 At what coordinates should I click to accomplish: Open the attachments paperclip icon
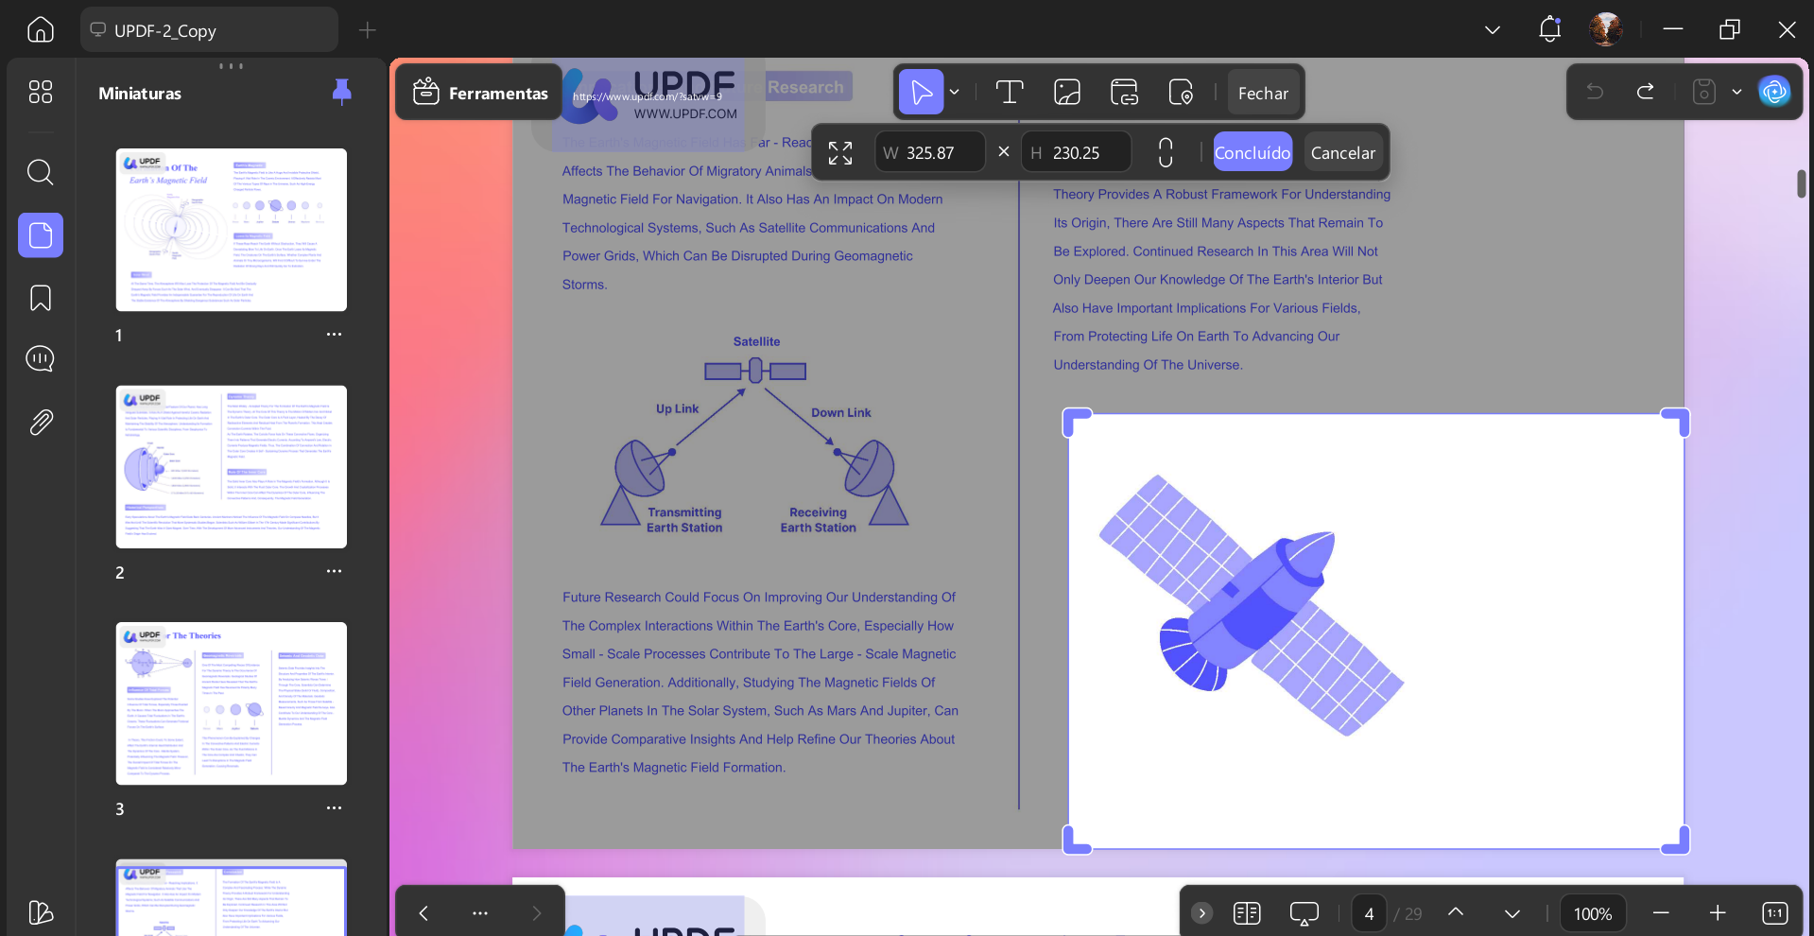pyautogui.click(x=41, y=422)
